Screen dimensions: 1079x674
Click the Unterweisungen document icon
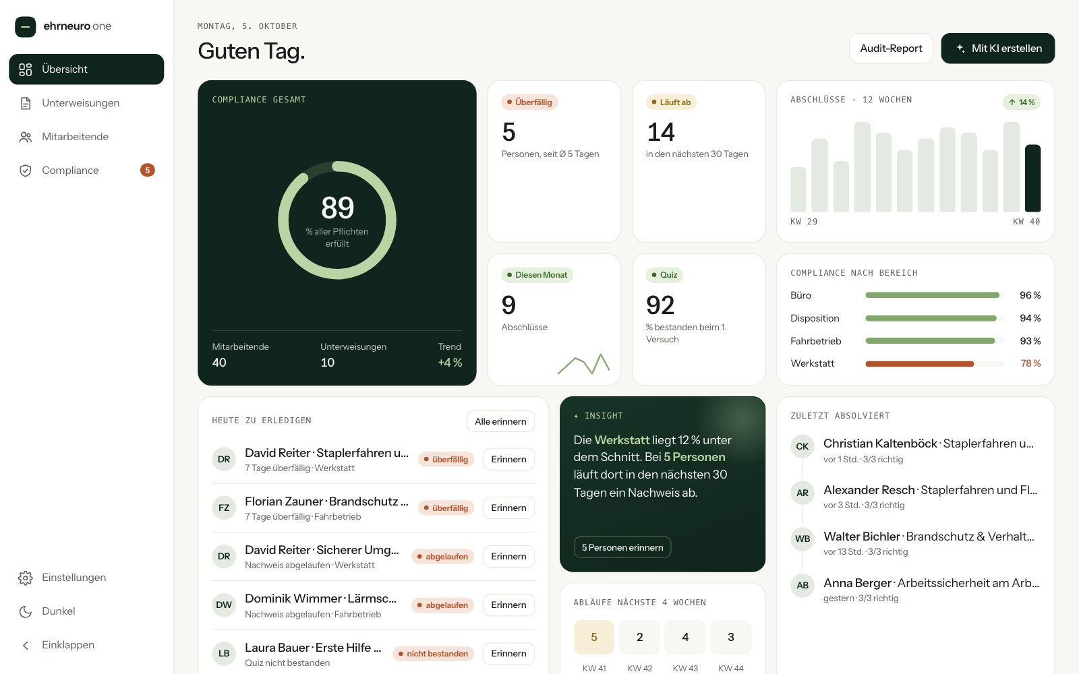(x=26, y=103)
